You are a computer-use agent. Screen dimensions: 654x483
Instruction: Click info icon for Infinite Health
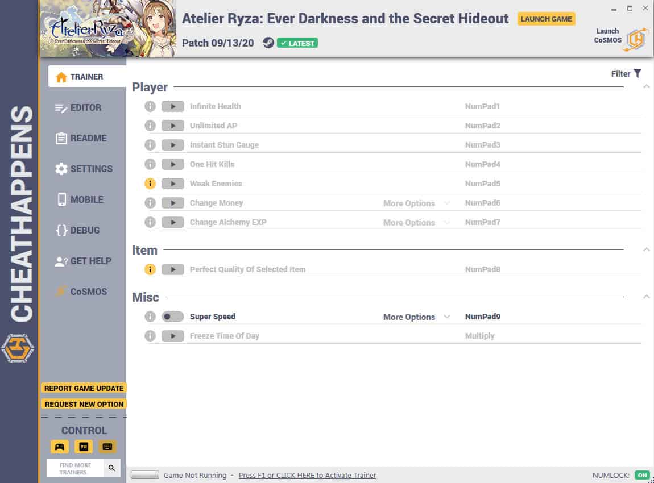pyautogui.click(x=150, y=106)
